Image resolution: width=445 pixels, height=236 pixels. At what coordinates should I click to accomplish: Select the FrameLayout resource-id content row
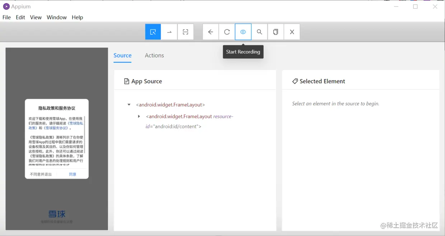pyautogui.click(x=189, y=121)
